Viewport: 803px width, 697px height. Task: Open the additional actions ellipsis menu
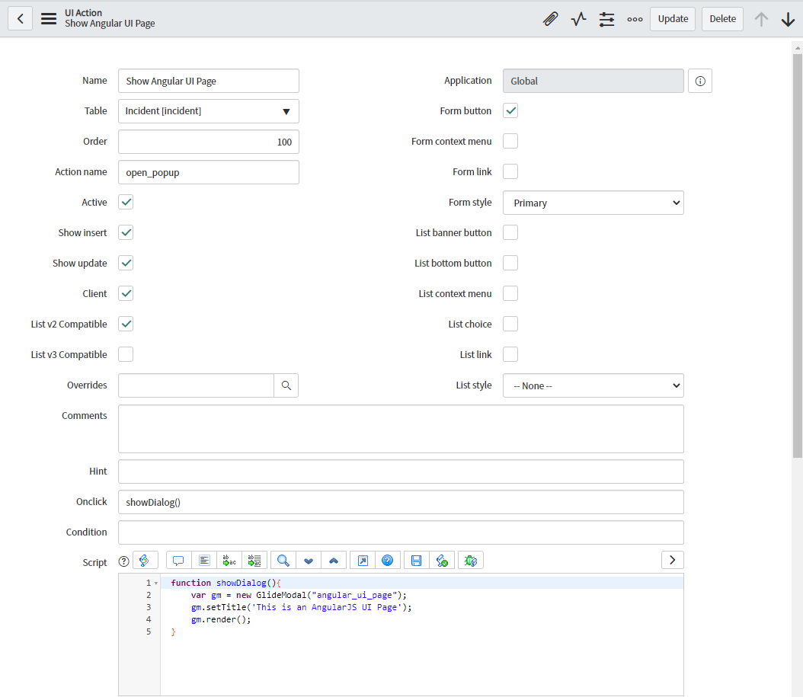(x=635, y=18)
